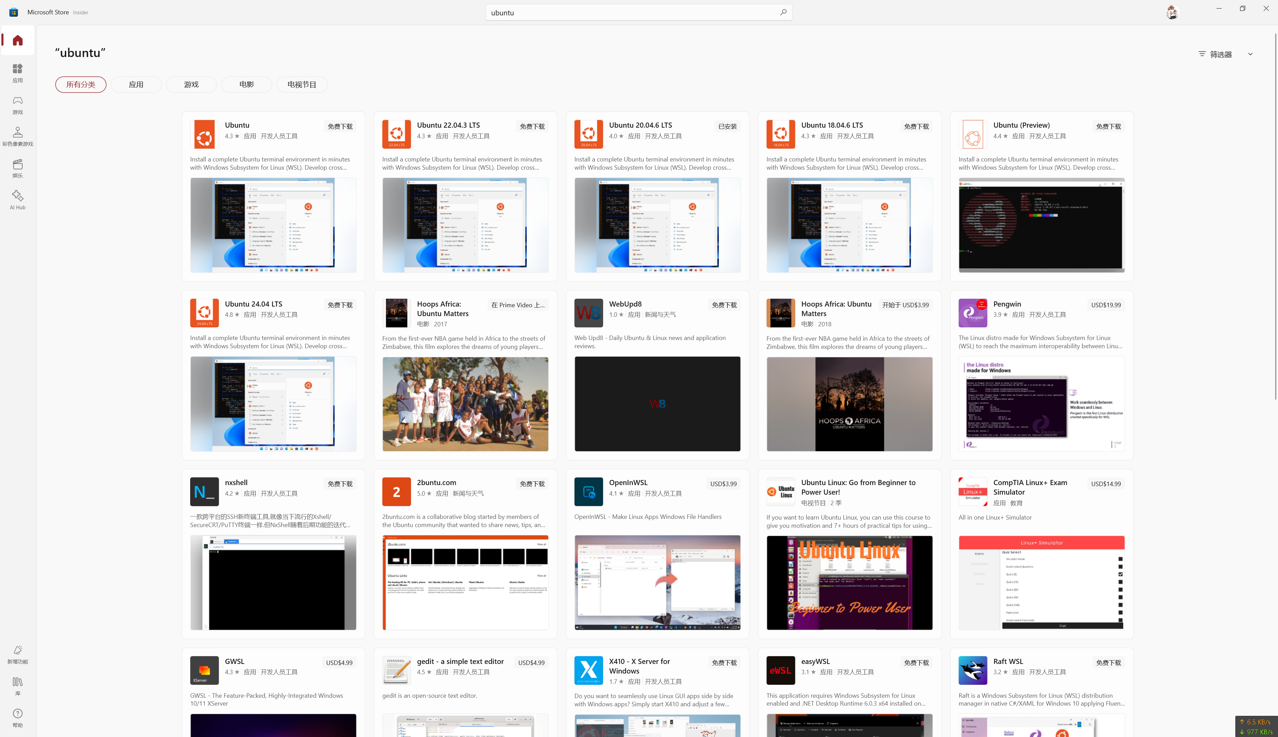Select the 应用 category filter tab
Image resolution: width=1278 pixels, height=737 pixels.
tap(136, 85)
